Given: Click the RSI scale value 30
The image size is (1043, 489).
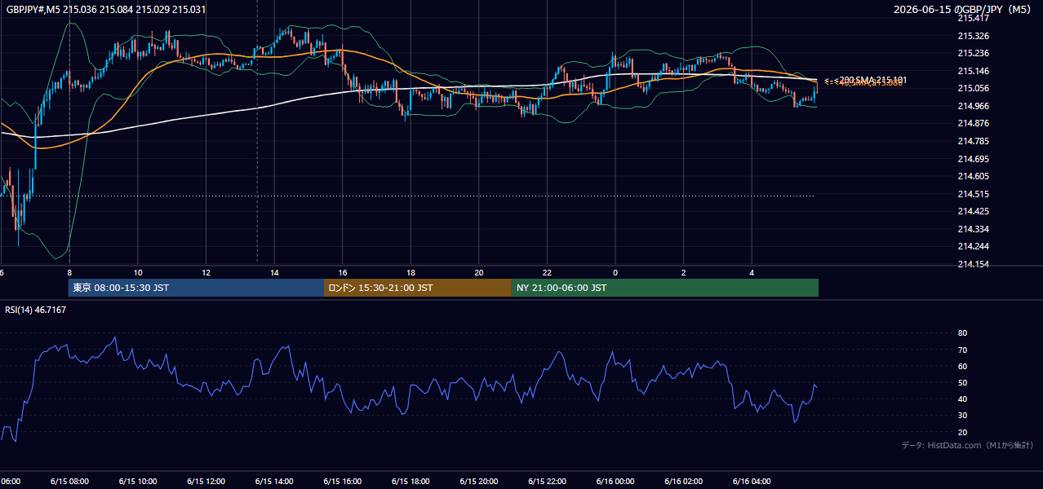Looking at the screenshot, I should point(963,416).
